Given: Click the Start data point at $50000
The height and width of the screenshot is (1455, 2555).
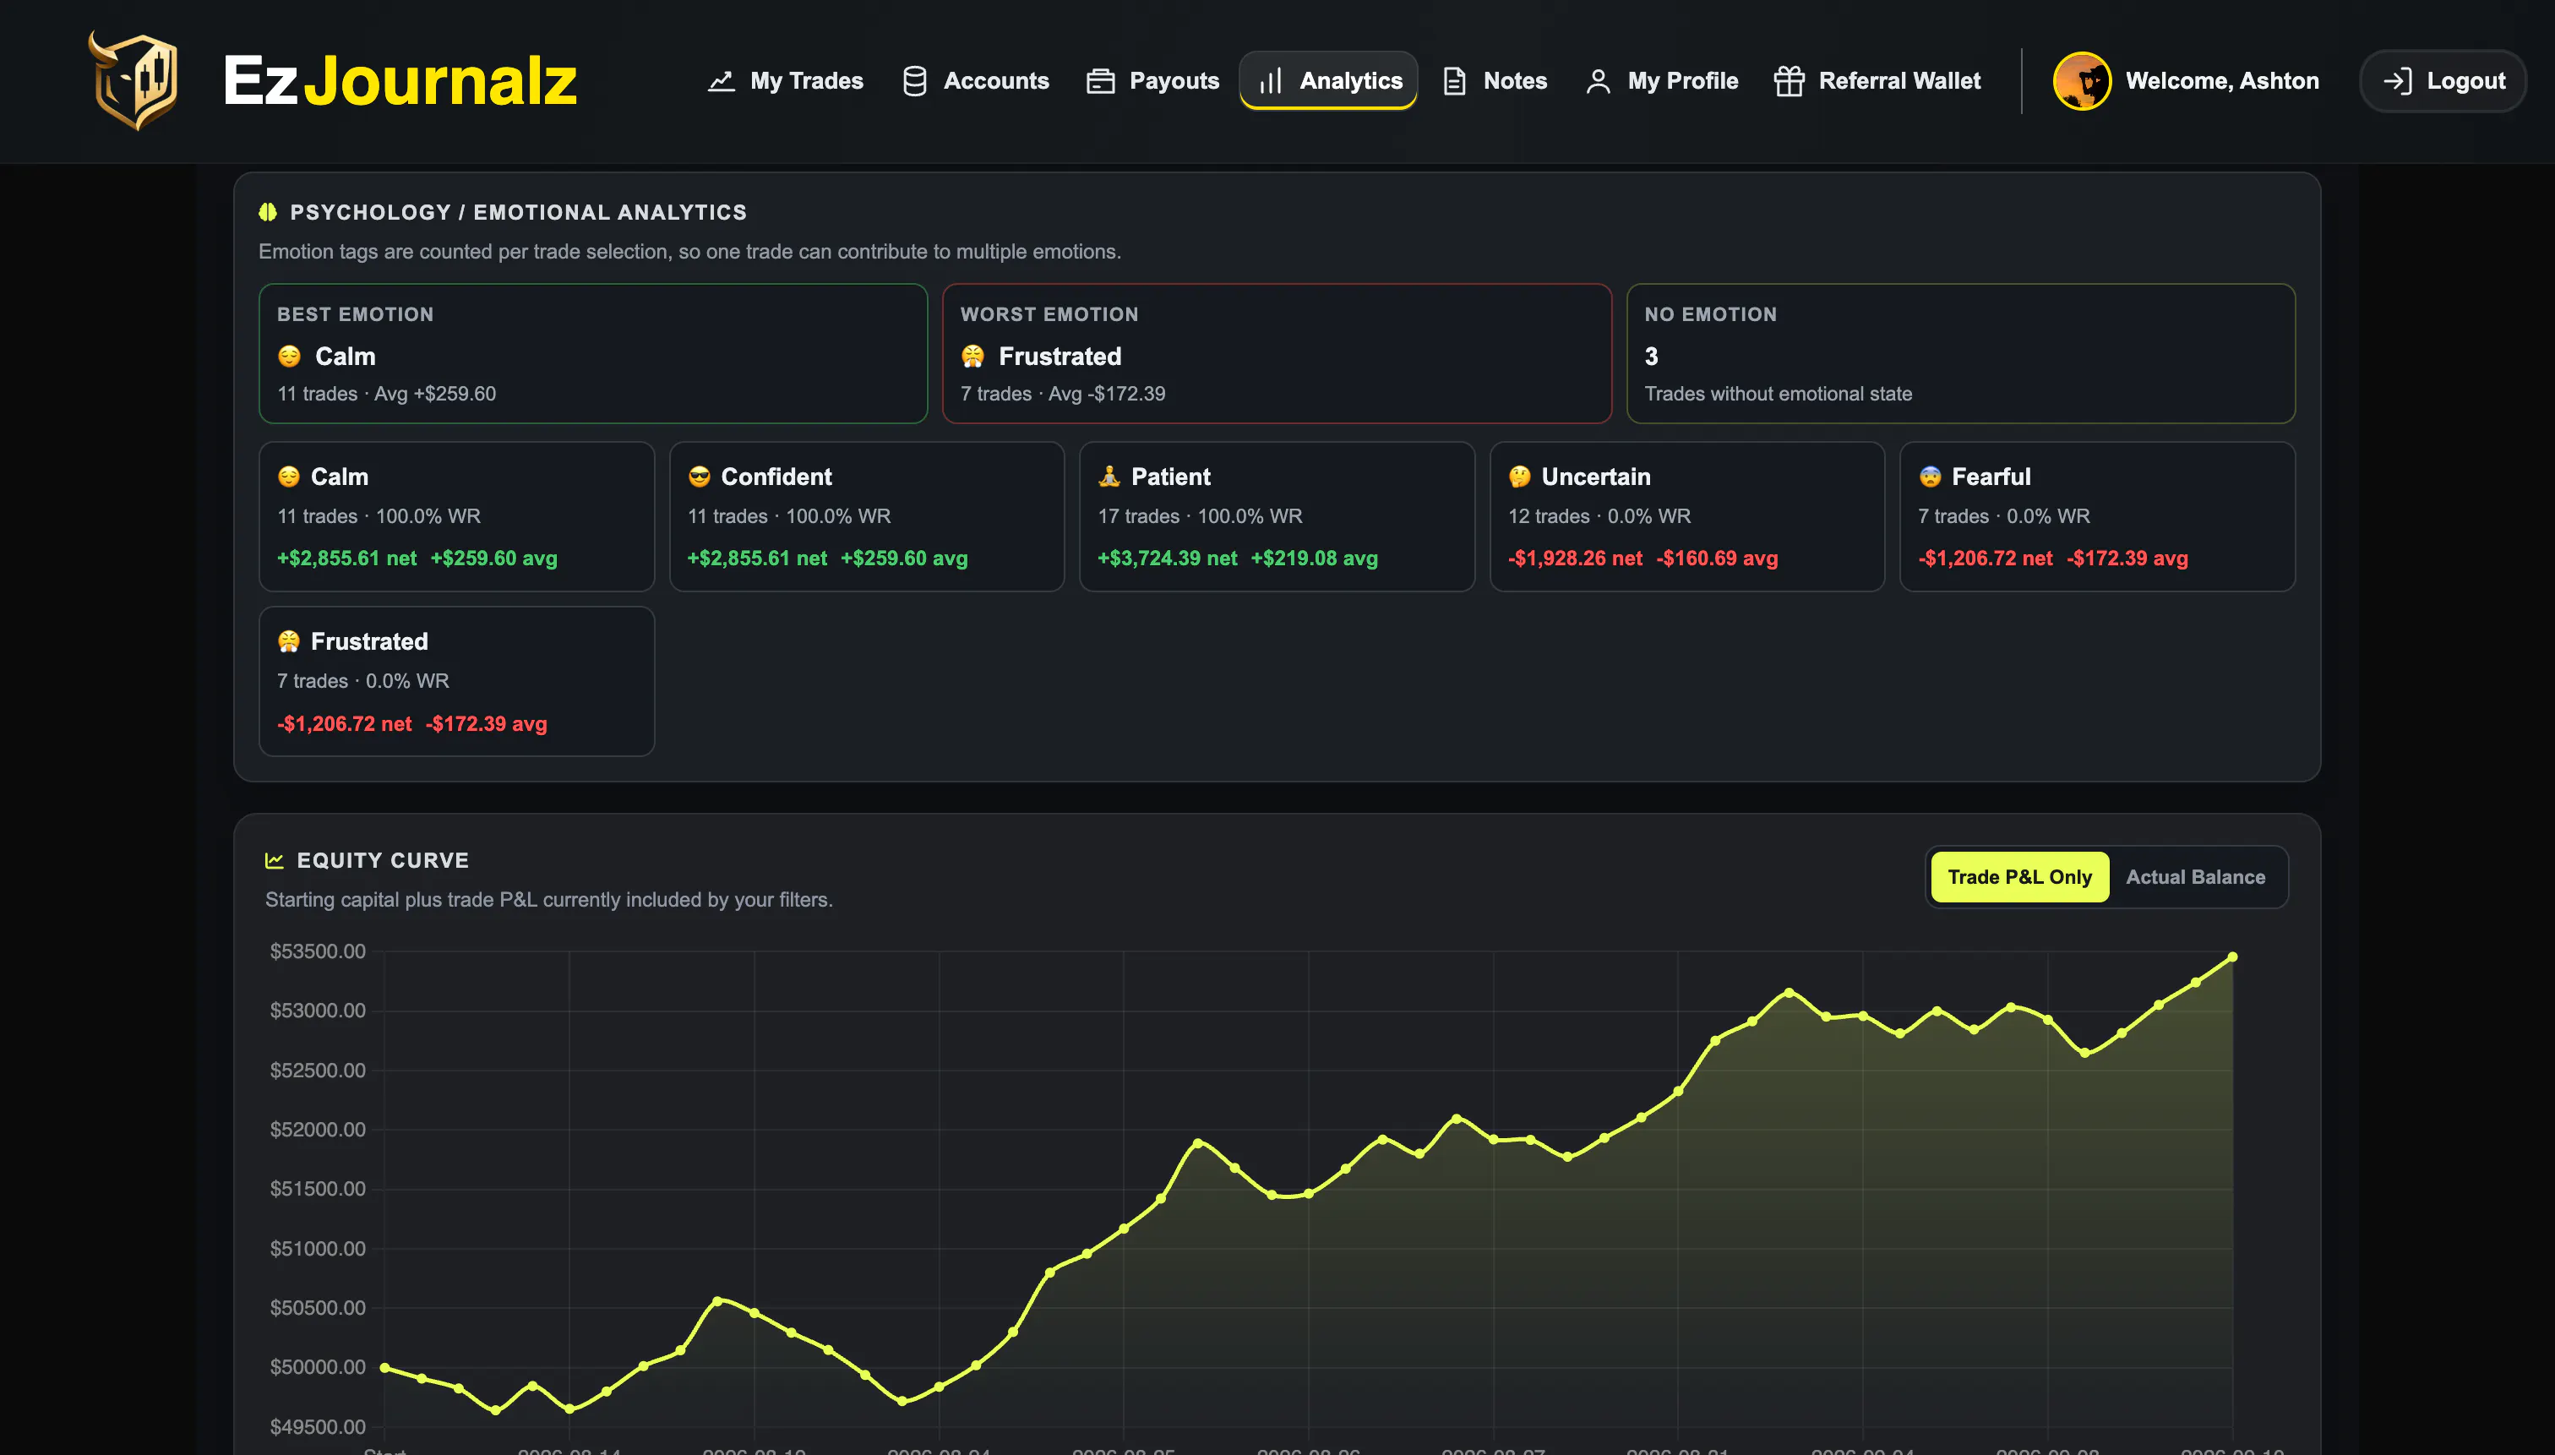Looking at the screenshot, I should 384,1368.
